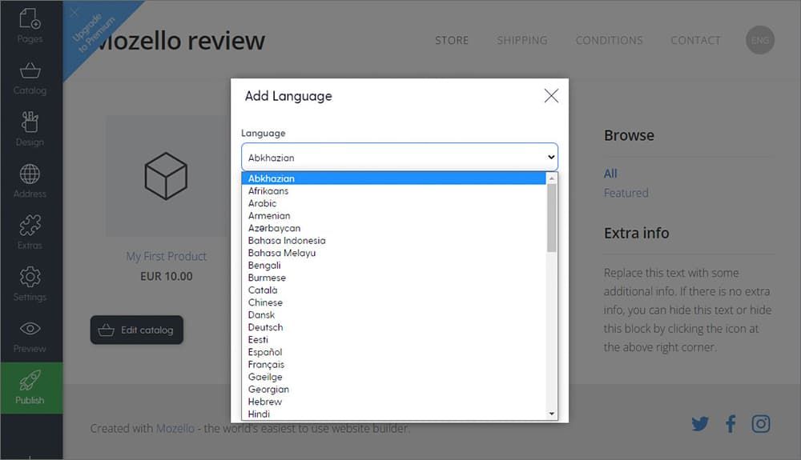
Task: Click the Instagram icon in footer
Action: 761,424
